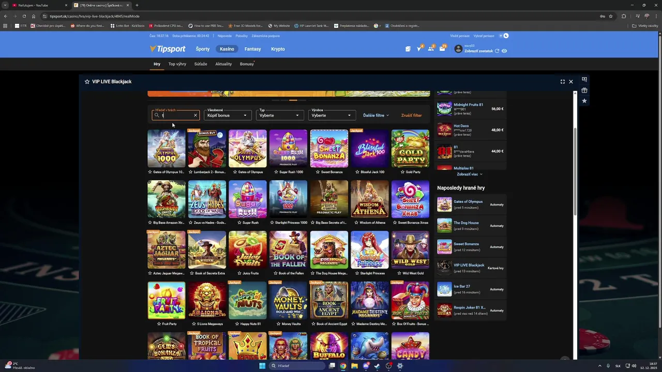Screen dimensions: 662x372
Task: Open the friends icon with badge 2
Action: [x=431, y=49]
